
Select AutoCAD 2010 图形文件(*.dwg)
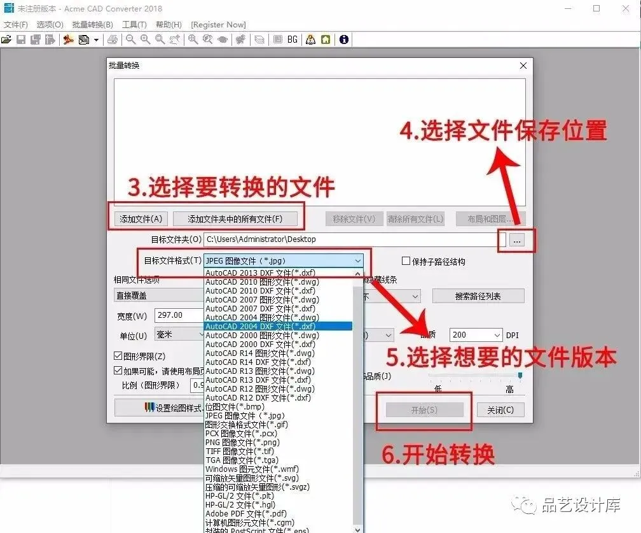[278, 281]
